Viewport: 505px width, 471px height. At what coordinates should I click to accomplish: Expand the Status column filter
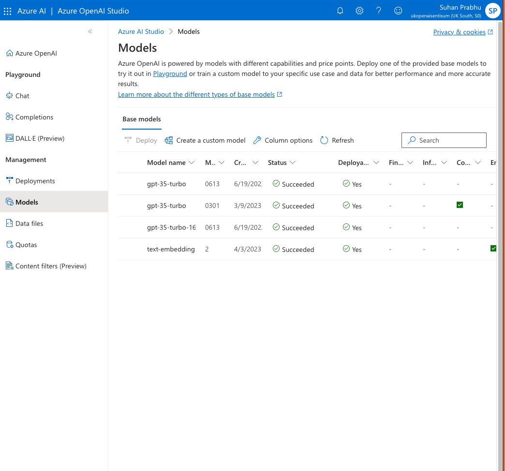click(x=293, y=162)
